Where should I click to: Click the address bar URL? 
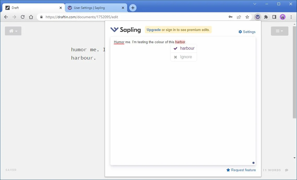[x=82, y=17]
